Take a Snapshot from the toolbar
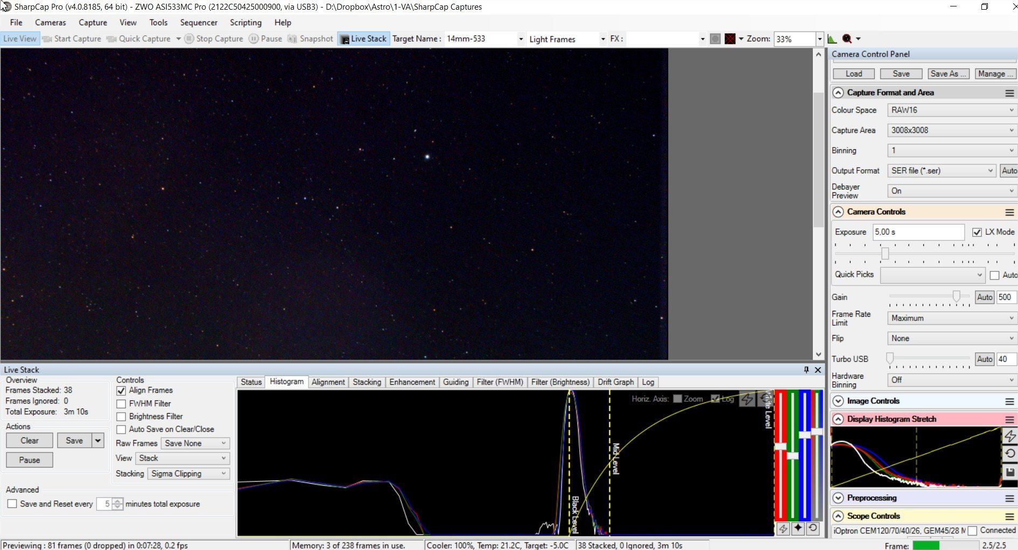 pos(311,39)
